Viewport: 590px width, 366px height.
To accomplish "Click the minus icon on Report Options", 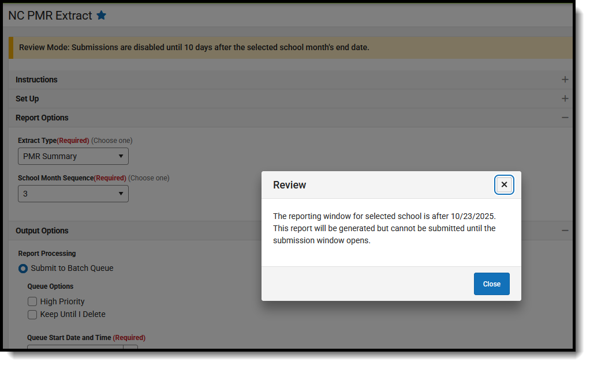I will (x=565, y=117).
